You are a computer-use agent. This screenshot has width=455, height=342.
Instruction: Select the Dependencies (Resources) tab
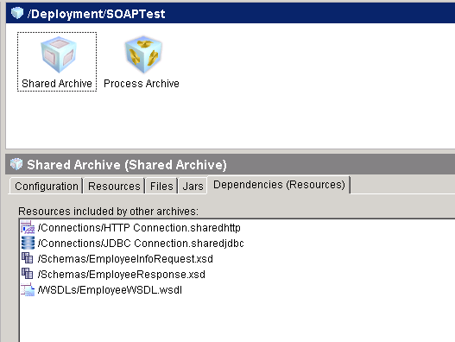(x=279, y=185)
